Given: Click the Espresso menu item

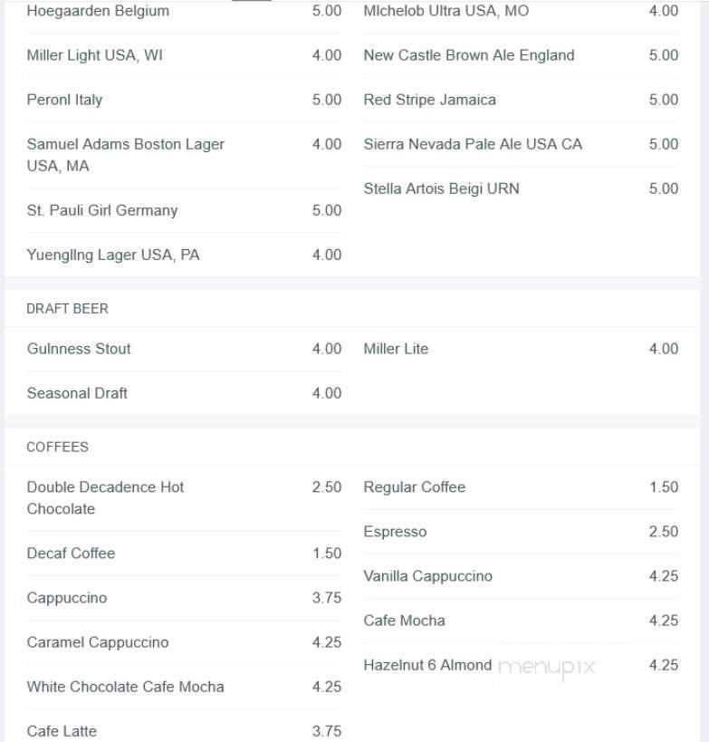Looking at the screenshot, I should [395, 532].
